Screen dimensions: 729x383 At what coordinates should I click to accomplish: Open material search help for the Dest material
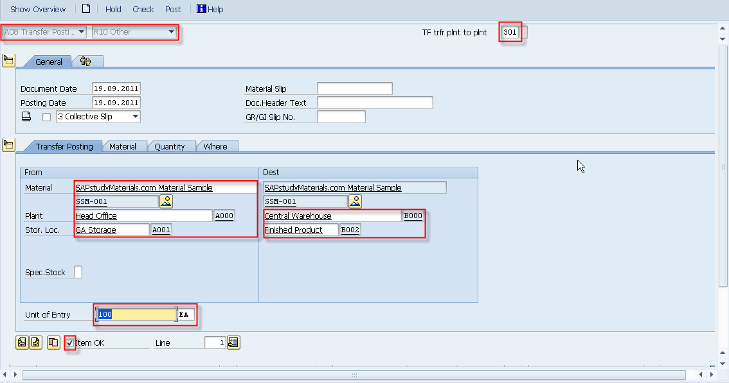(x=355, y=201)
